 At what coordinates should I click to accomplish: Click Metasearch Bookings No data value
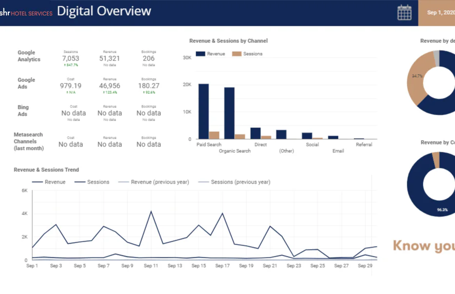tap(149, 145)
